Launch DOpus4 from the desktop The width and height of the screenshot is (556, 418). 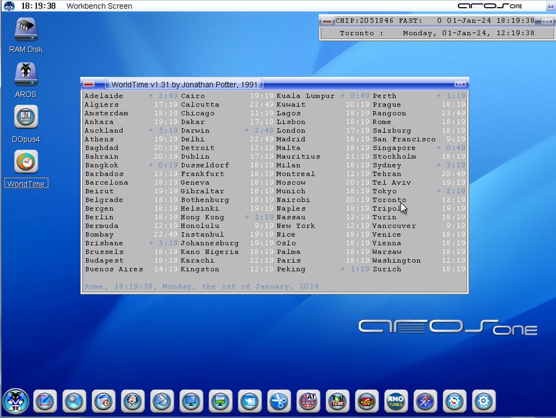[26, 118]
